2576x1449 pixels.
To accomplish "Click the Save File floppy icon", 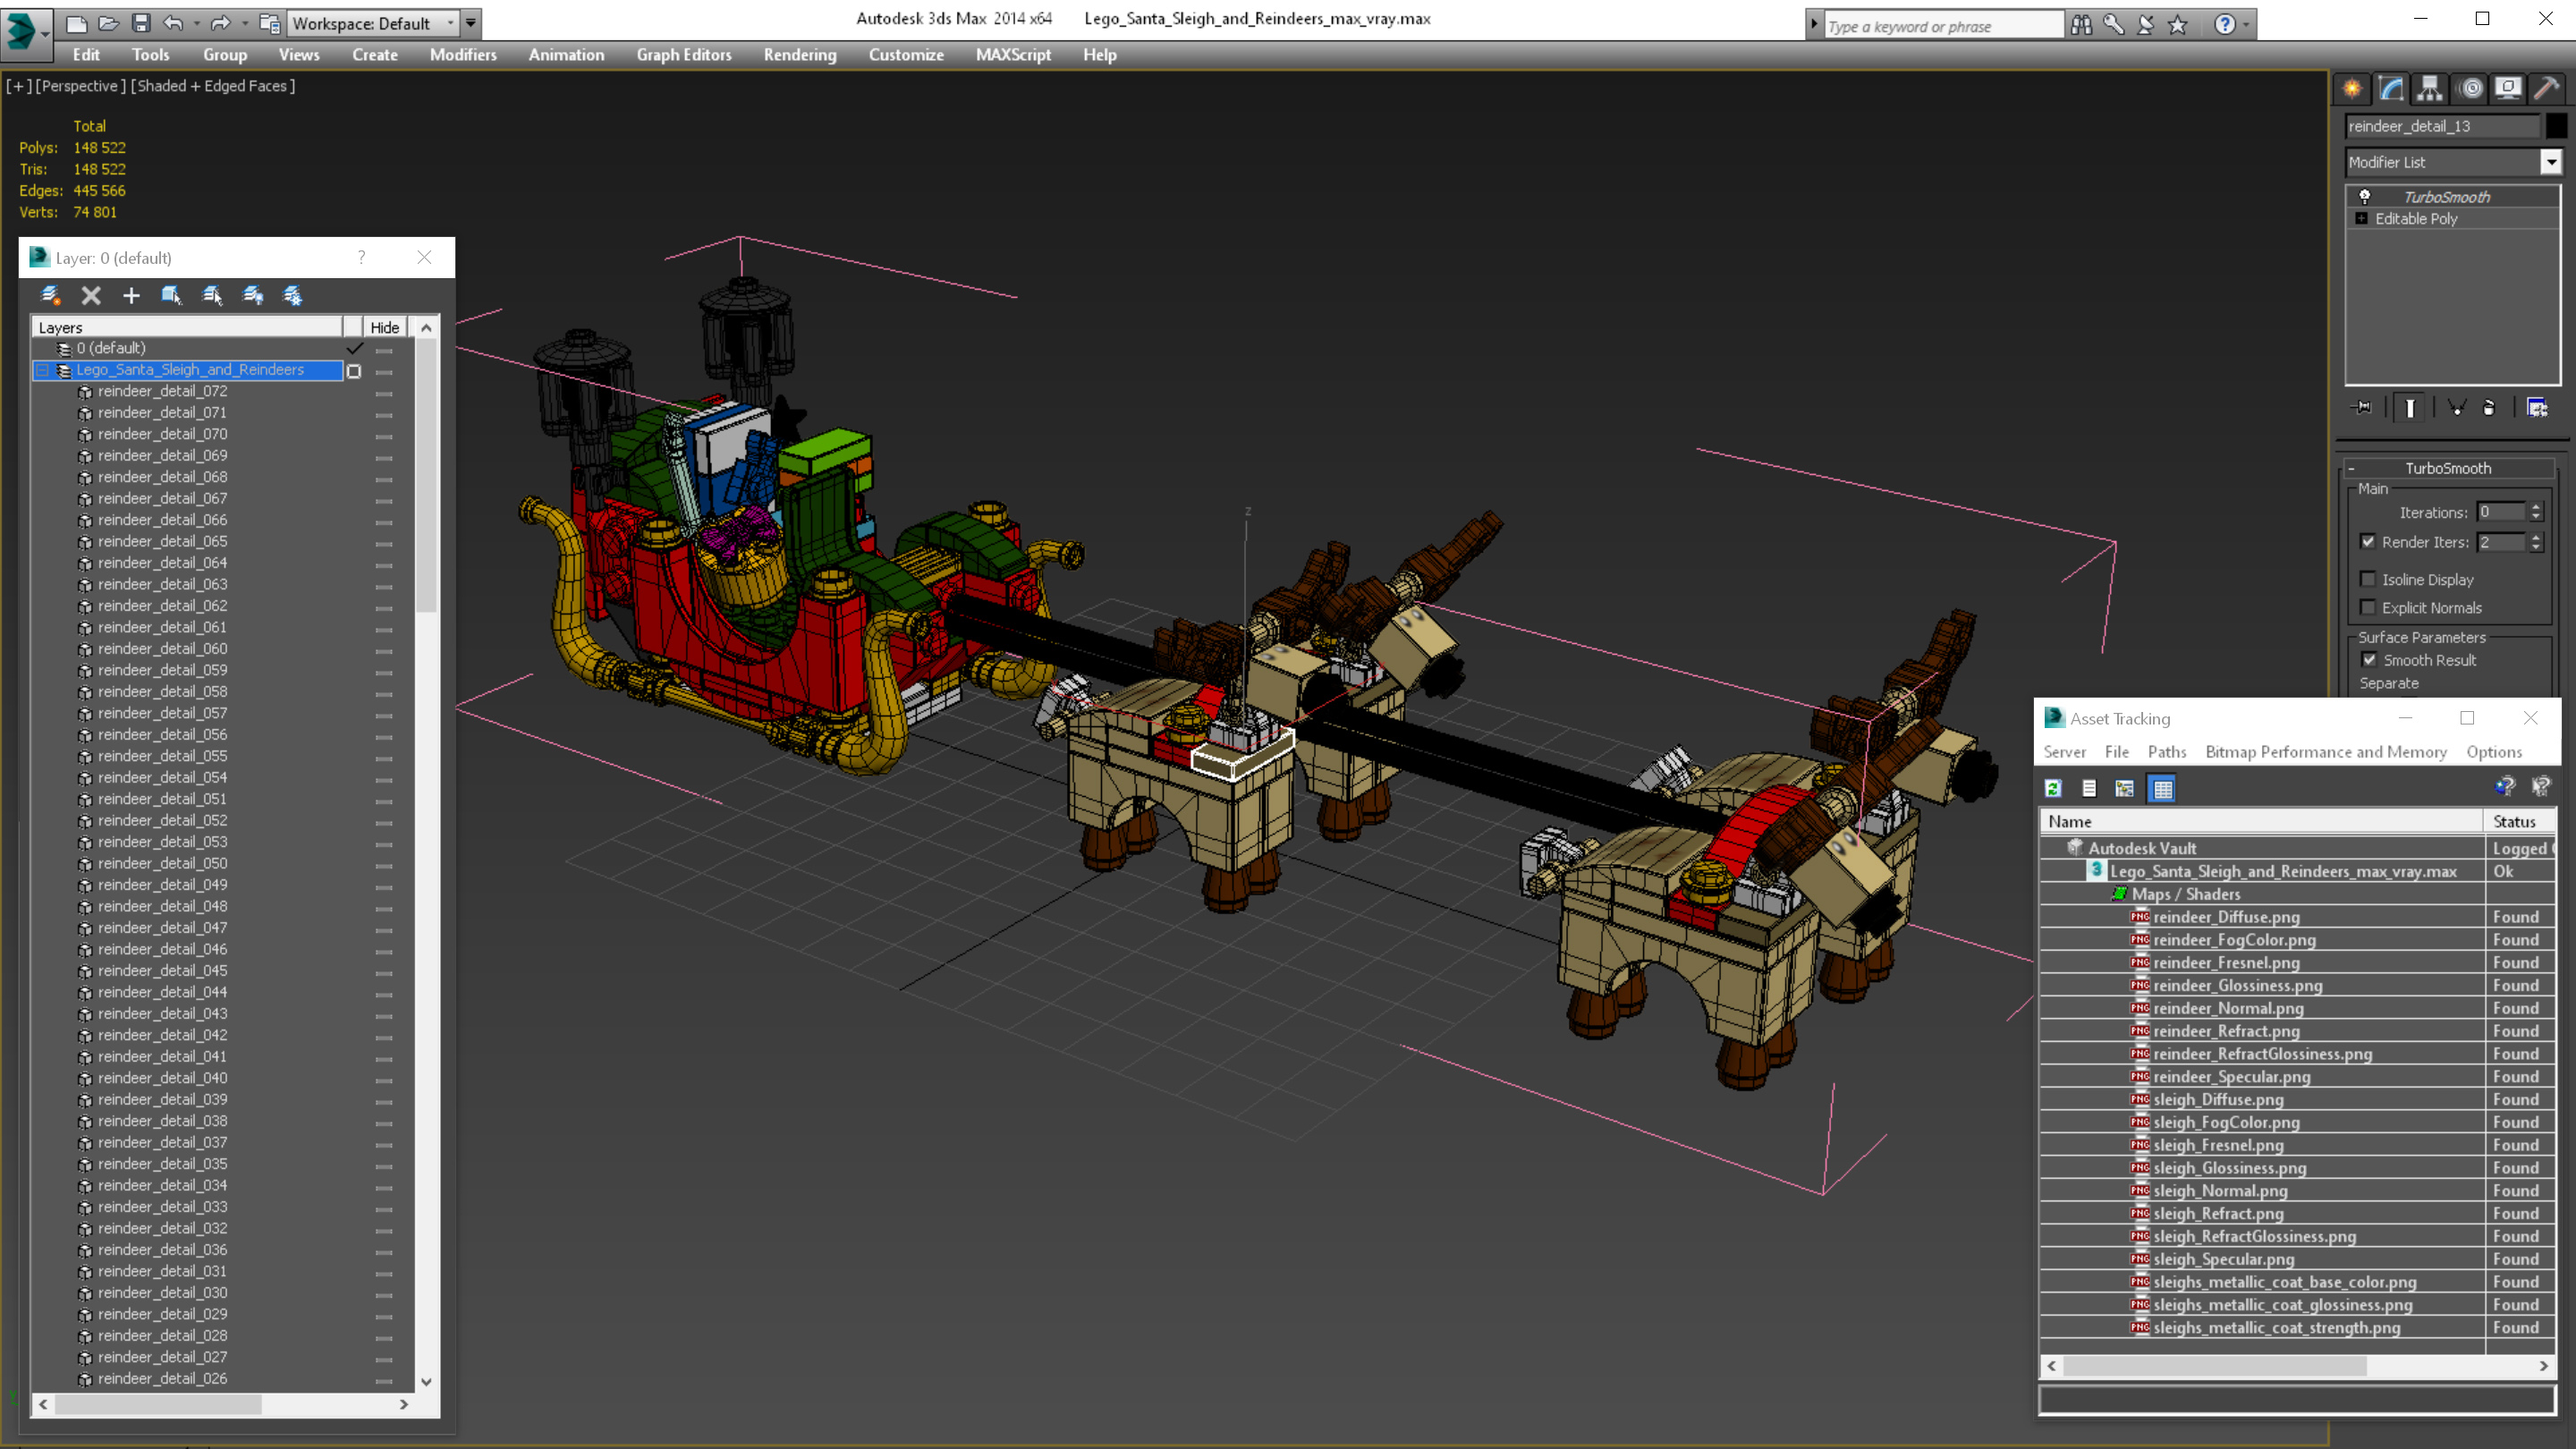I will (141, 23).
